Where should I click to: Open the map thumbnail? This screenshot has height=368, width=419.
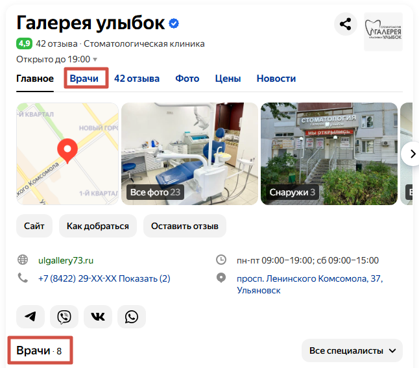tap(67, 154)
